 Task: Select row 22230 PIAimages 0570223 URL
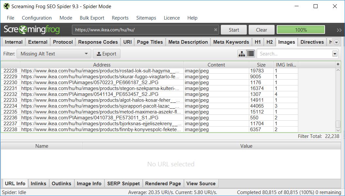pyautogui.click(x=149, y=83)
